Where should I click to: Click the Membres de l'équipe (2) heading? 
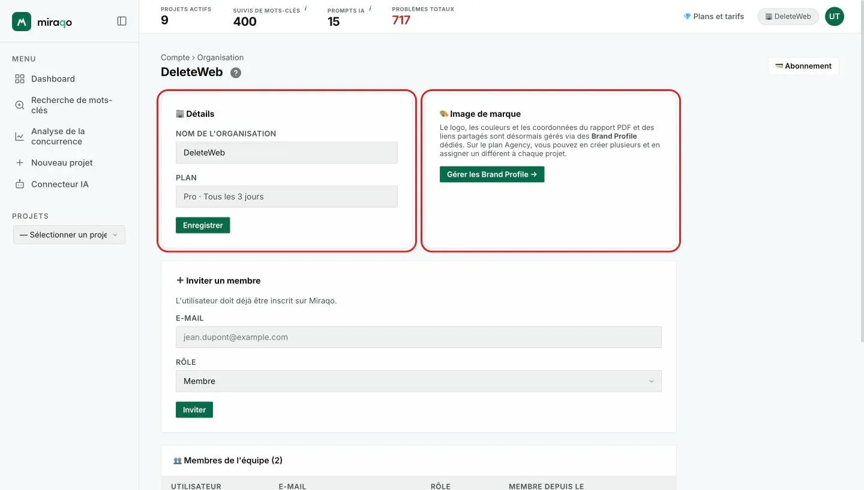[x=233, y=461]
